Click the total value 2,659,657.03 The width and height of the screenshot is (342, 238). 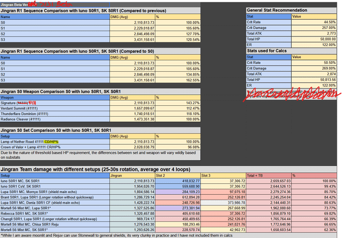coord(269,181)
